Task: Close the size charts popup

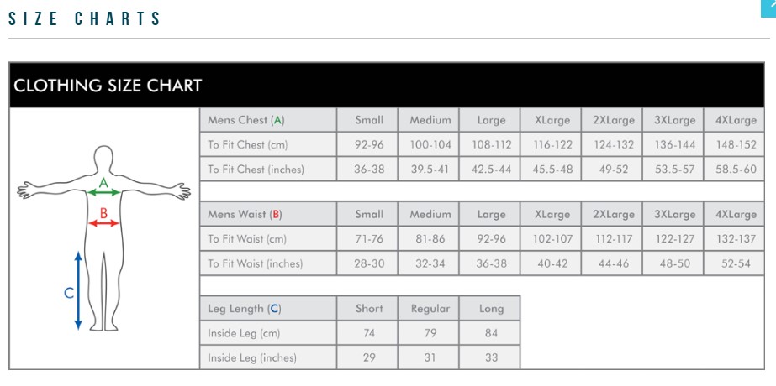Action: click(x=768, y=5)
